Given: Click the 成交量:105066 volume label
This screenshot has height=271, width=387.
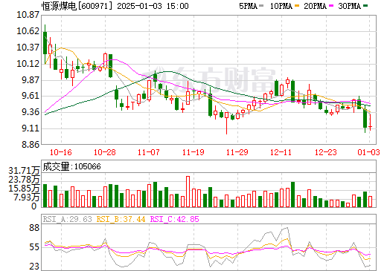Looking at the screenshot, I should tap(72, 166).
